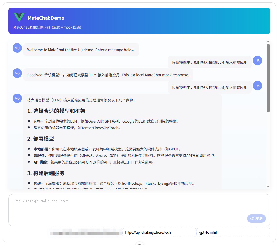Click the MO avatar next to the LLM steps reply
279x245 pixels.
click(x=17, y=98)
